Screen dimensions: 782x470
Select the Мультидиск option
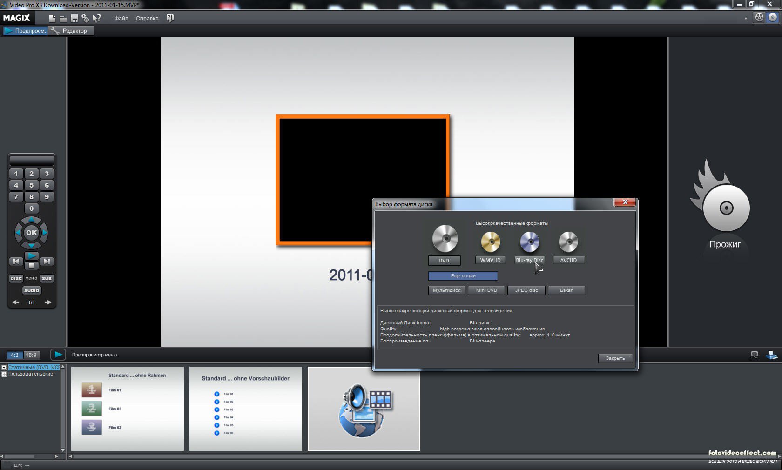click(446, 290)
